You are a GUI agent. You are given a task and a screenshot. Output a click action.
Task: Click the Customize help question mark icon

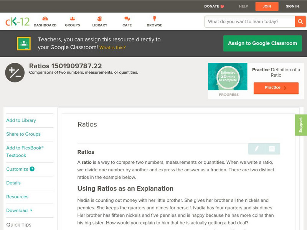[x=32, y=169]
